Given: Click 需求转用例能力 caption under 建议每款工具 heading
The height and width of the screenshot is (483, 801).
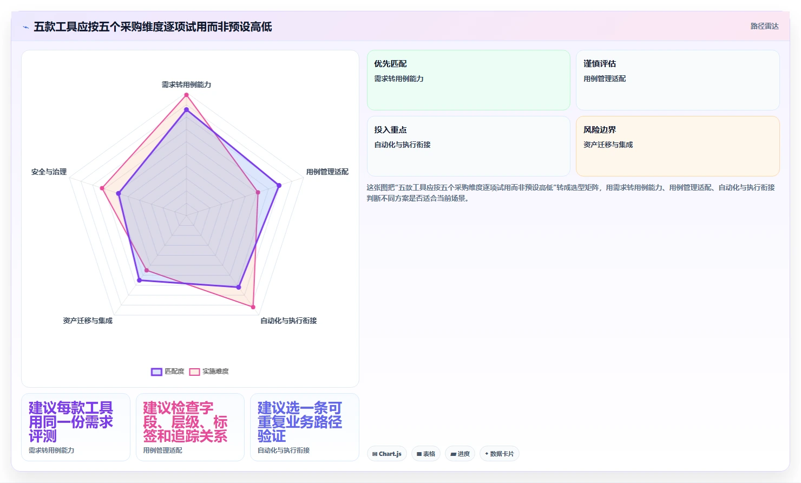Looking at the screenshot, I should pos(51,451).
